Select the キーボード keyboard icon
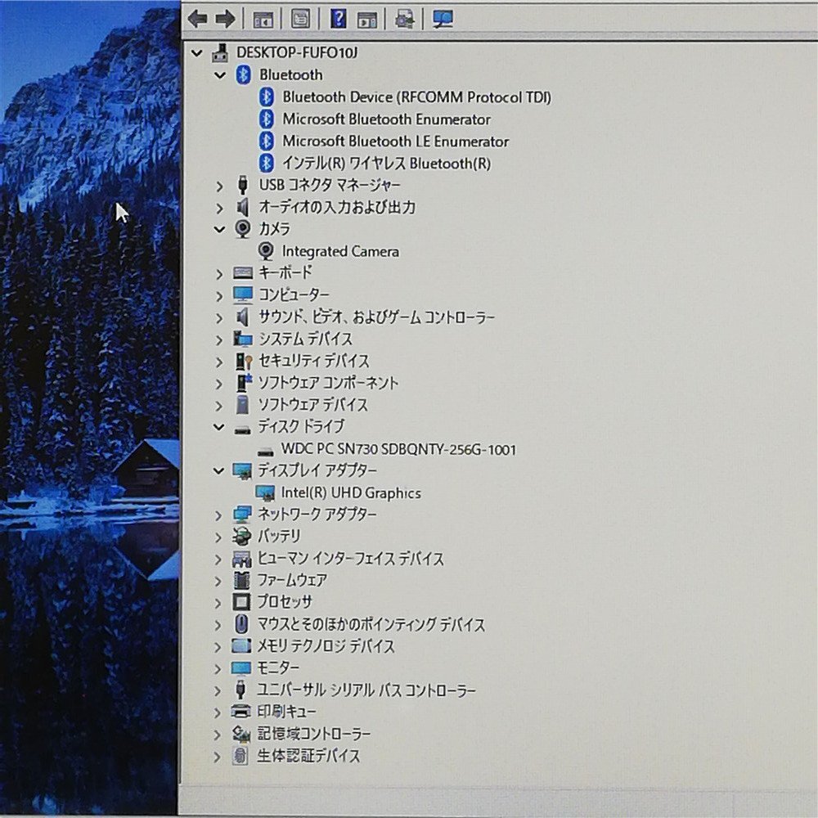The image size is (818, 818). [243, 272]
